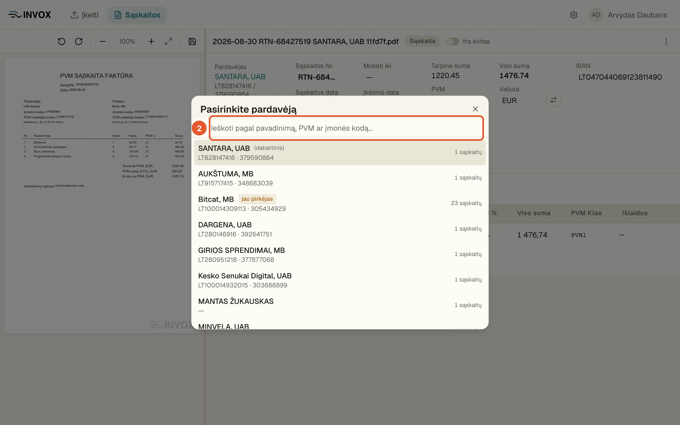Select AUKŠTUMA, MB seller row
Viewport: 680px width, 425px height.
click(x=340, y=178)
